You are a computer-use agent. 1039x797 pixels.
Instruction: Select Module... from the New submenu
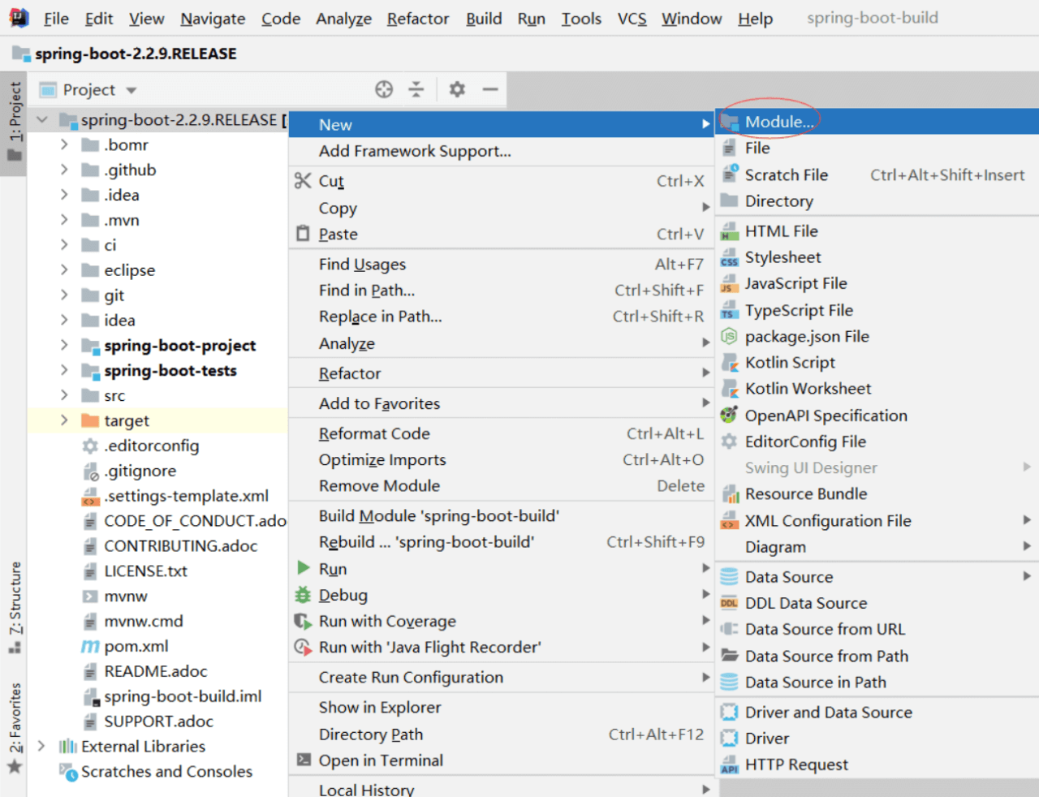[778, 122]
